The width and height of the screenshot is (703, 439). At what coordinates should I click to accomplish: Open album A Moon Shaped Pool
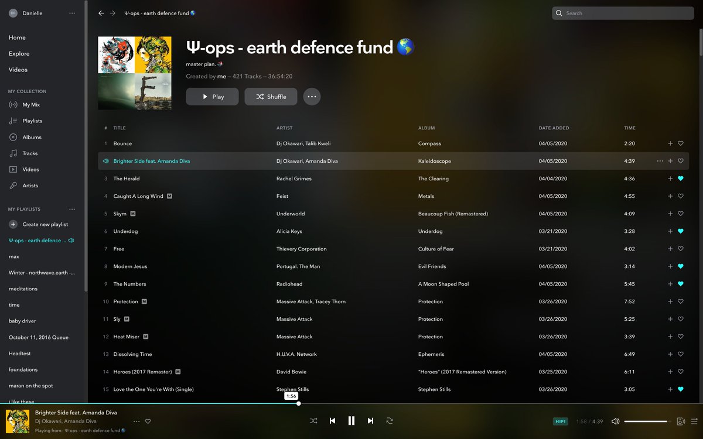coord(443,284)
